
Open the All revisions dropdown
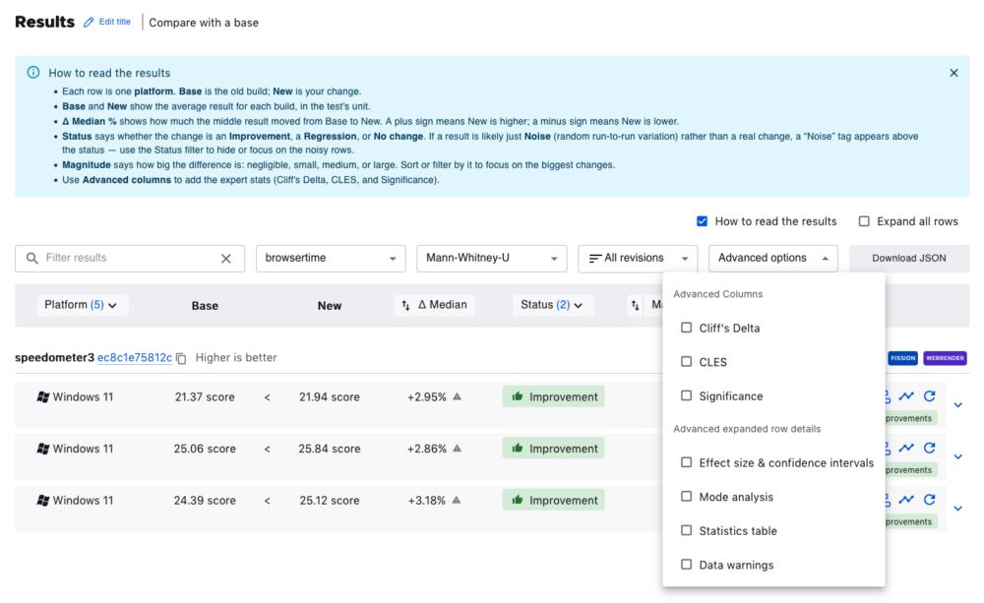[638, 259]
